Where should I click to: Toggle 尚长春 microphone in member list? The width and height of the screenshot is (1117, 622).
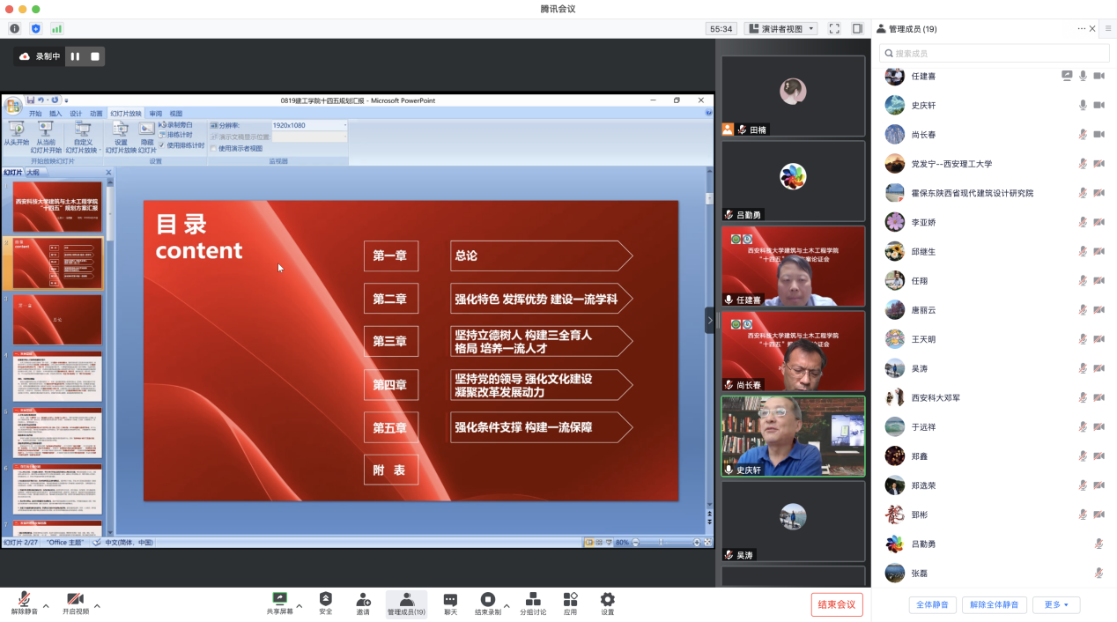click(x=1083, y=134)
